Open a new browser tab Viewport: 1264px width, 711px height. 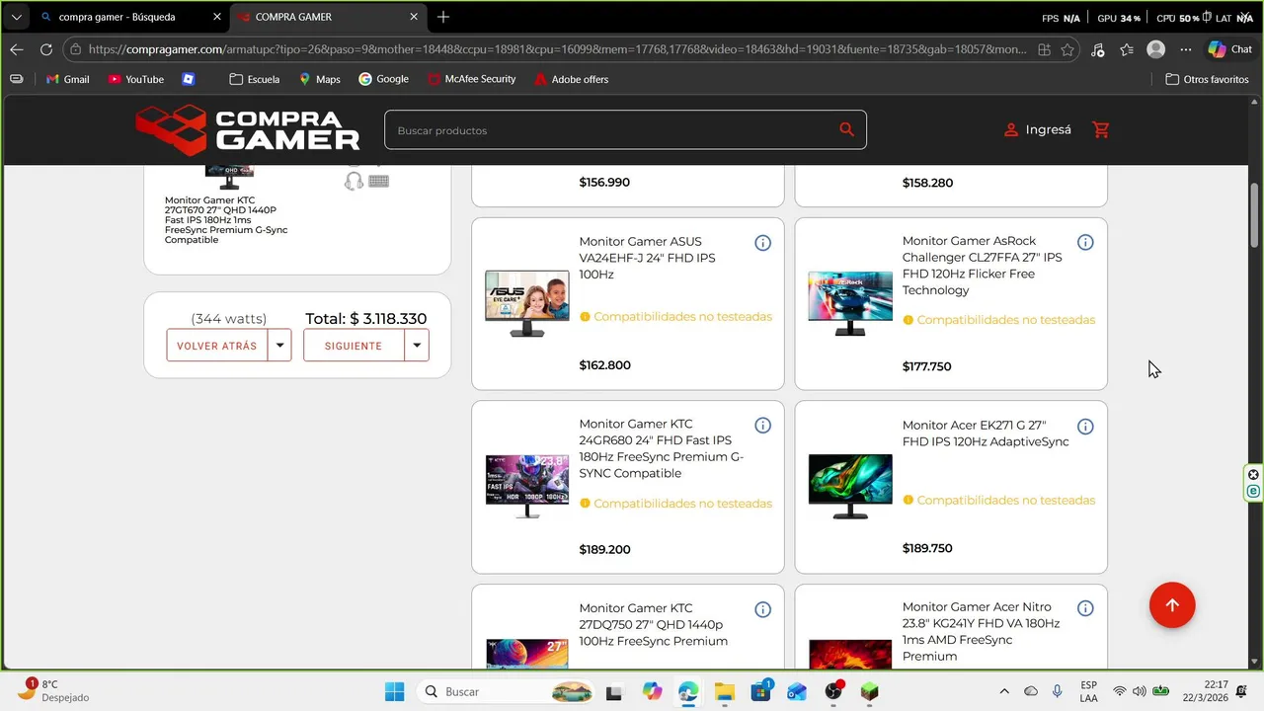coord(443,17)
